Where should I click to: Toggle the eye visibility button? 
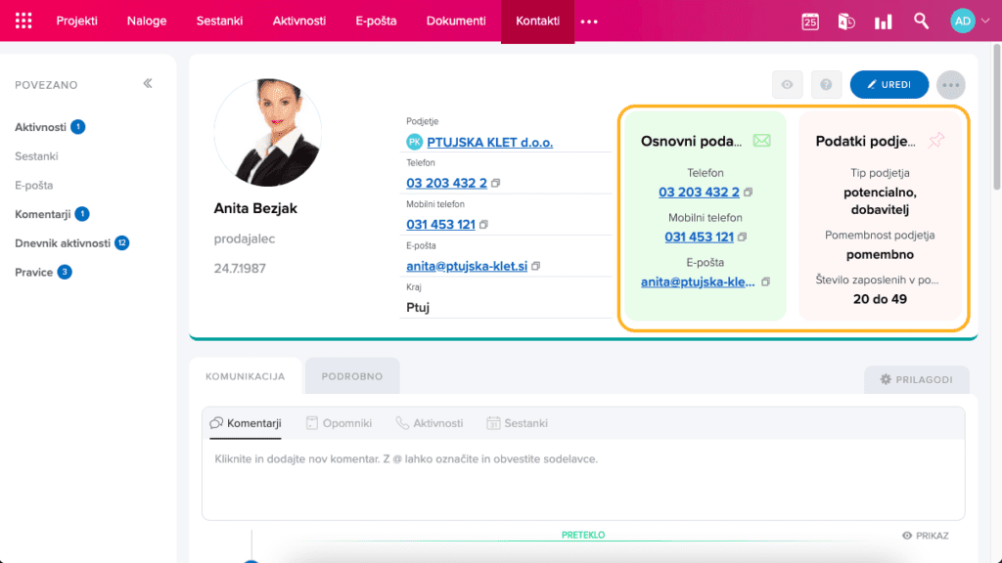787,85
